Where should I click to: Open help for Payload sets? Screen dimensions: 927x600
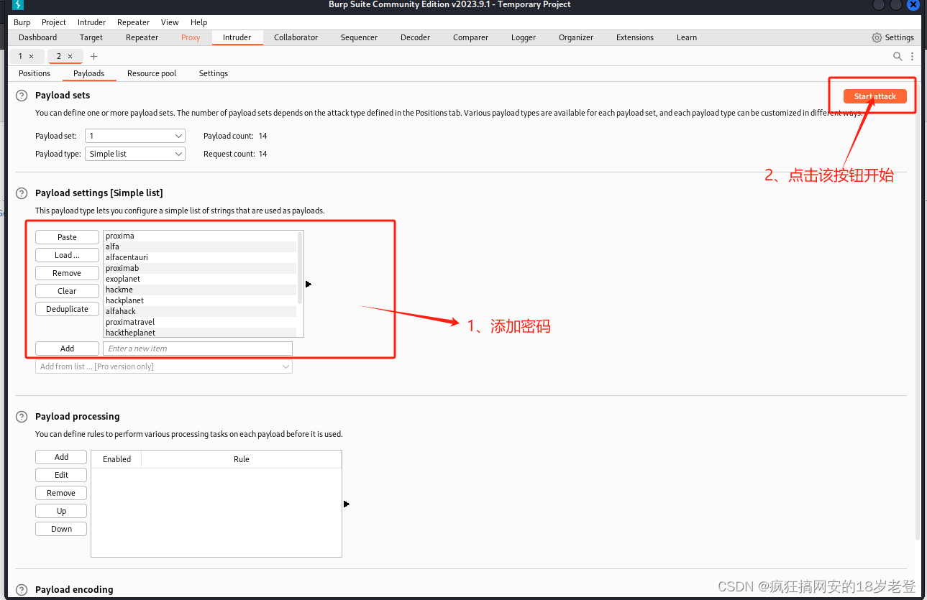coord(22,96)
